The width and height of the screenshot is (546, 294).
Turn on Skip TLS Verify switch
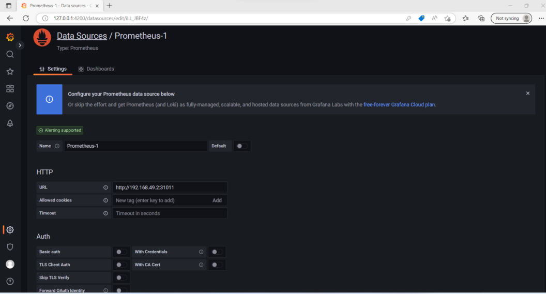121,278
